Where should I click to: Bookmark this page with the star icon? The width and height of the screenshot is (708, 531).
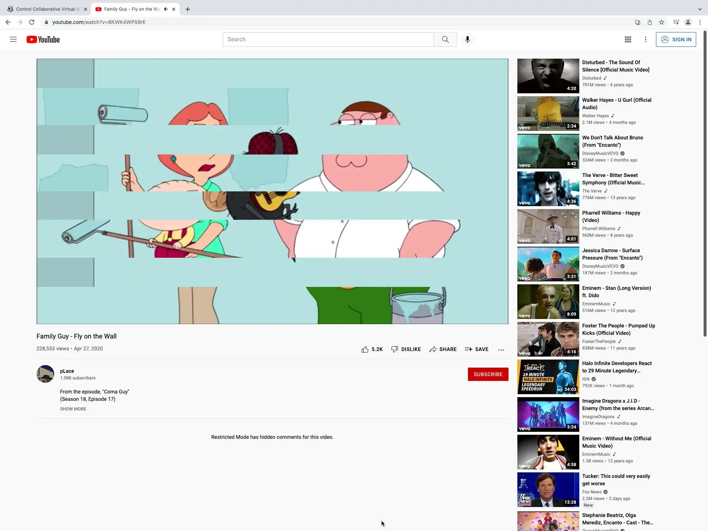tap(662, 22)
